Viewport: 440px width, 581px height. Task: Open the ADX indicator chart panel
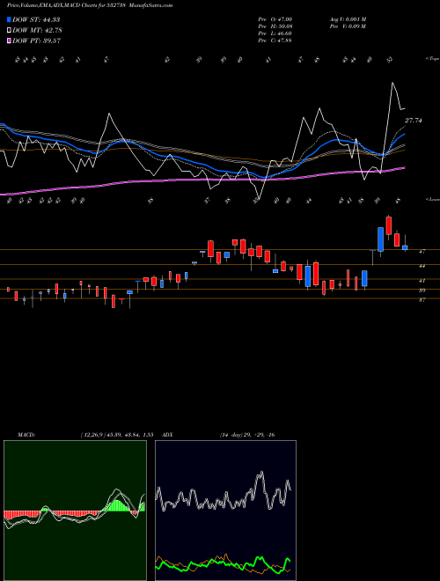coord(225,511)
